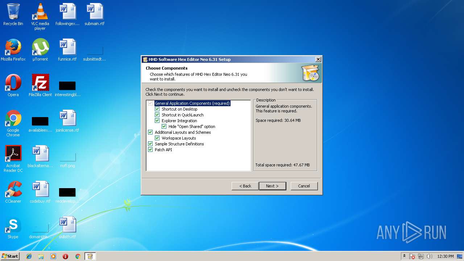This screenshot has height=261, width=464.
Task: Open funnice.rtf document icon
Action: [x=67, y=50]
